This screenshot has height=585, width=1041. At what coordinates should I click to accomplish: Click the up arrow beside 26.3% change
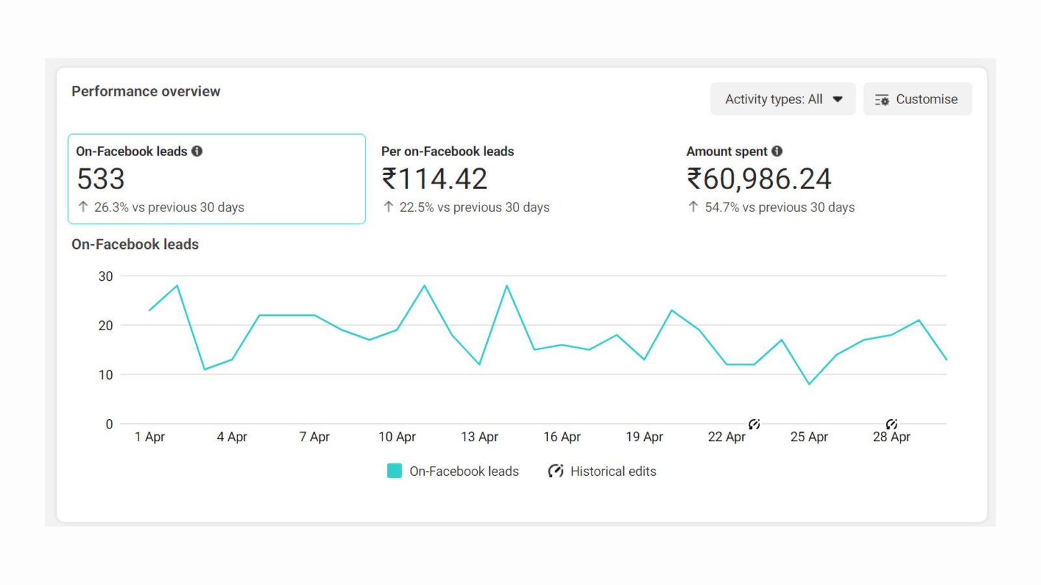83,207
